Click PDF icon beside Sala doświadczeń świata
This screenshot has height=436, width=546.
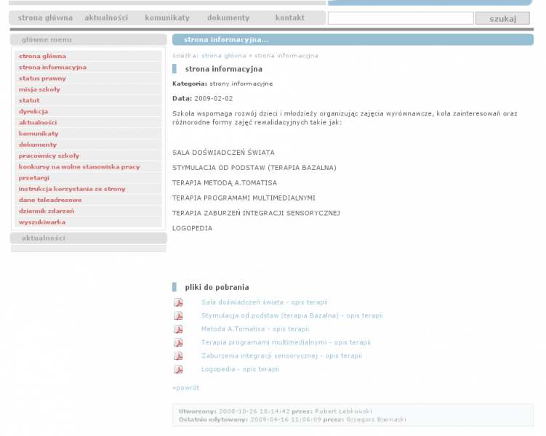[x=177, y=302]
